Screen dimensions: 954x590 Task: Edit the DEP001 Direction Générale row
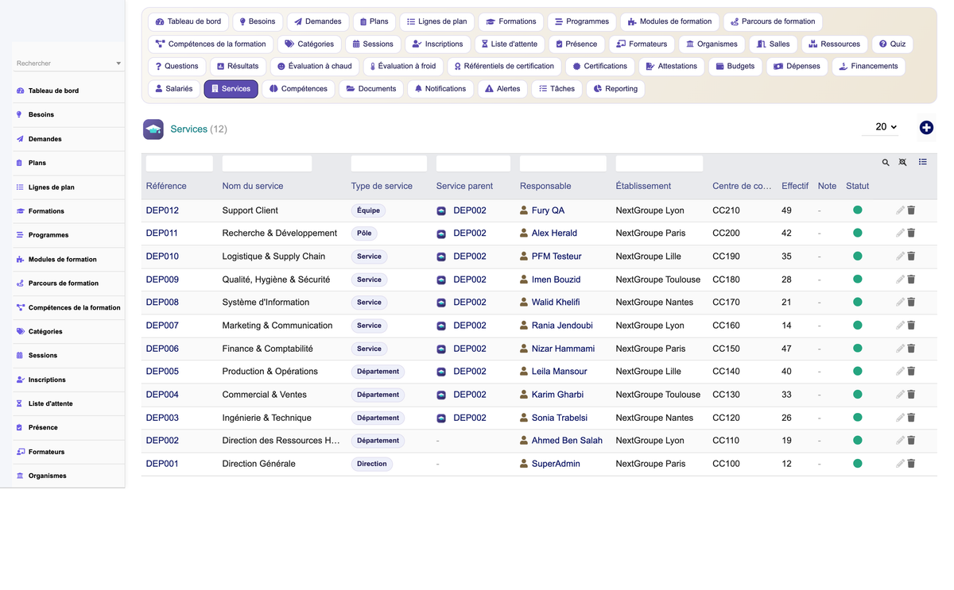click(x=900, y=464)
